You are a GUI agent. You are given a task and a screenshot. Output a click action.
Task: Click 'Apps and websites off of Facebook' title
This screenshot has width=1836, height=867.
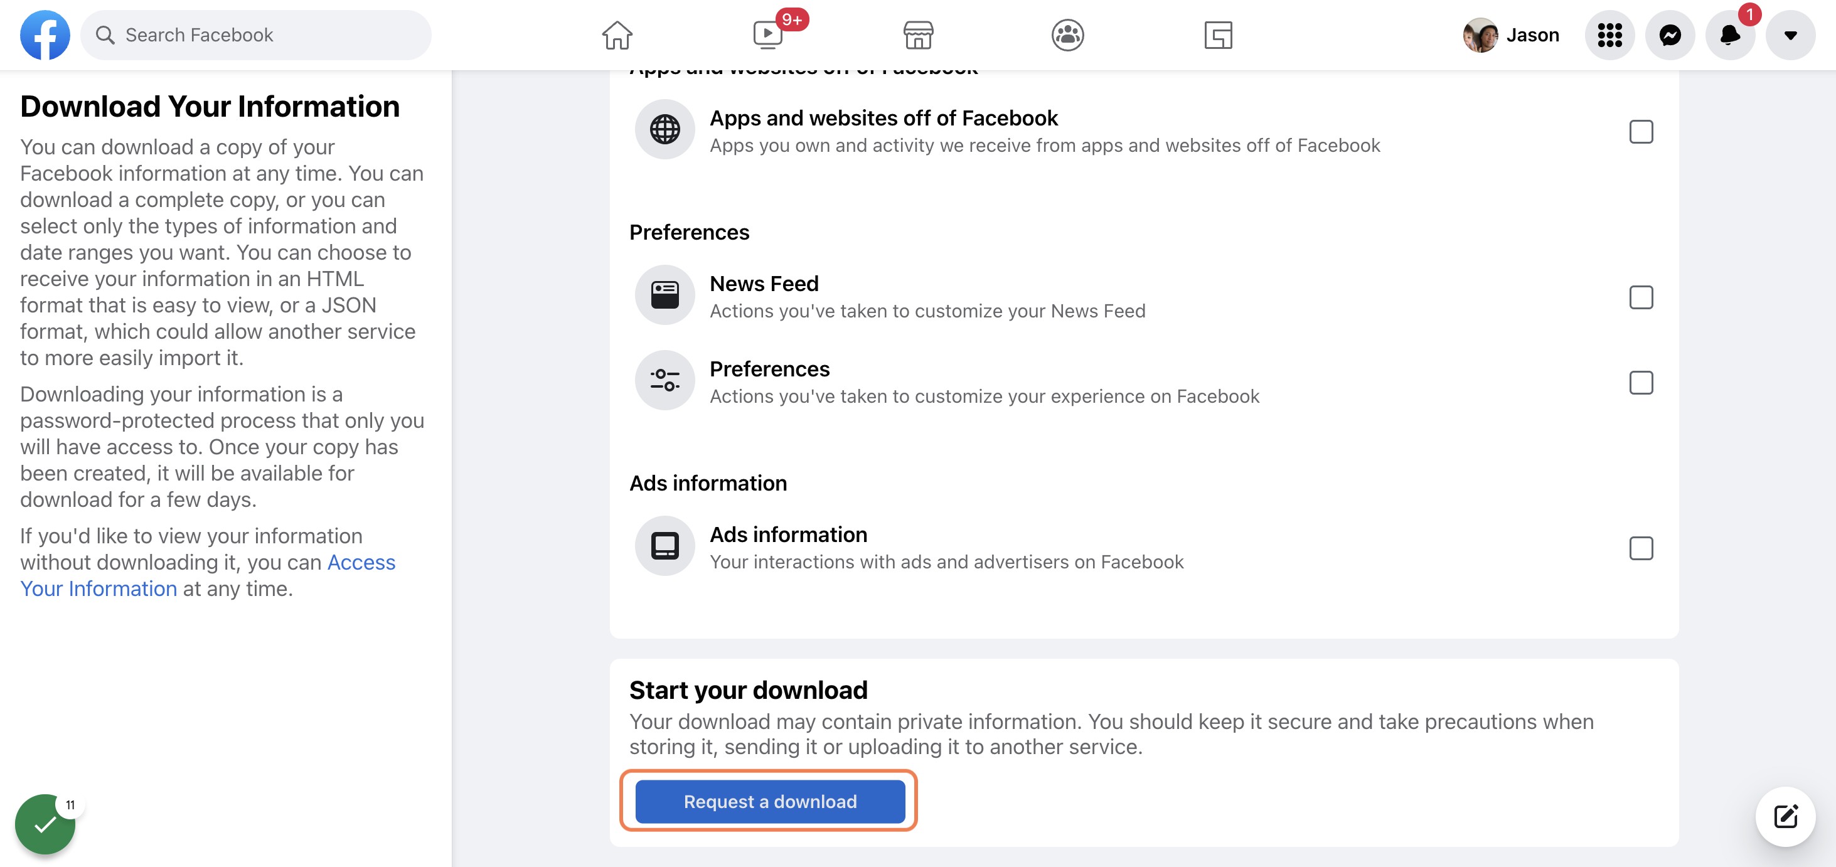[x=883, y=119]
